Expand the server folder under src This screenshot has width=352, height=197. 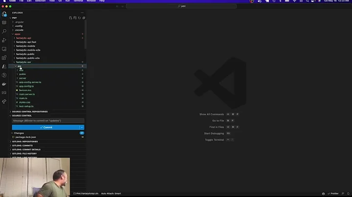tap(22, 78)
